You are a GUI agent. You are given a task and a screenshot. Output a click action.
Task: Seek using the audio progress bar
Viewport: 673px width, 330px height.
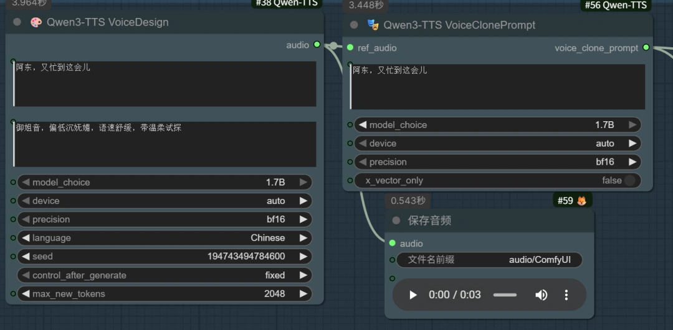(x=505, y=295)
